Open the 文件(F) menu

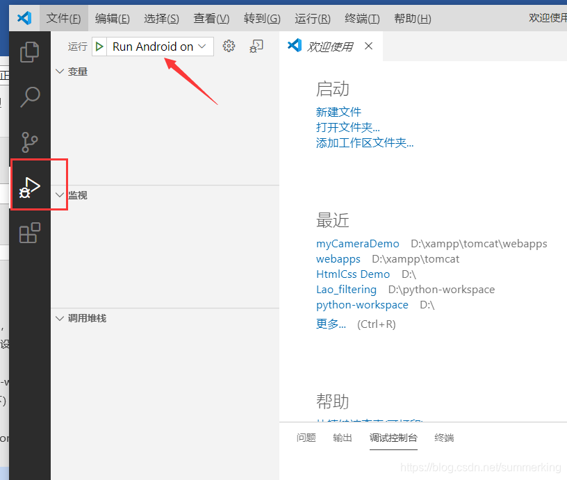[x=64, y=18]
